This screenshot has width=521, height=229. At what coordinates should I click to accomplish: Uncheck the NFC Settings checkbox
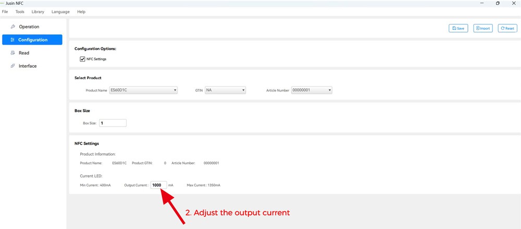[83, 59]
